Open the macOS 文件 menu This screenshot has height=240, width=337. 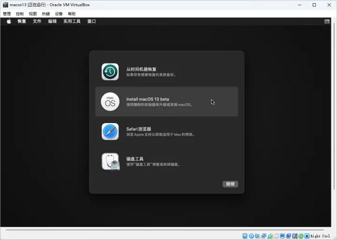[x=37, y=21]
